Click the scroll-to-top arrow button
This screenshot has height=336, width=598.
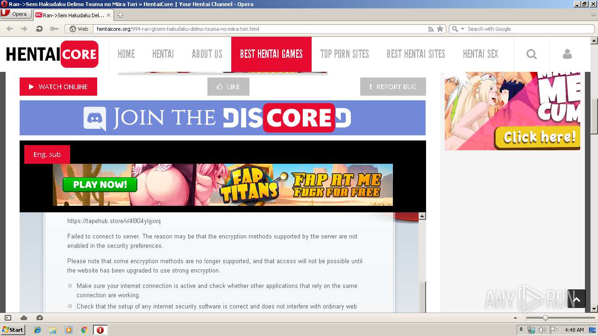tap(577, 299)
